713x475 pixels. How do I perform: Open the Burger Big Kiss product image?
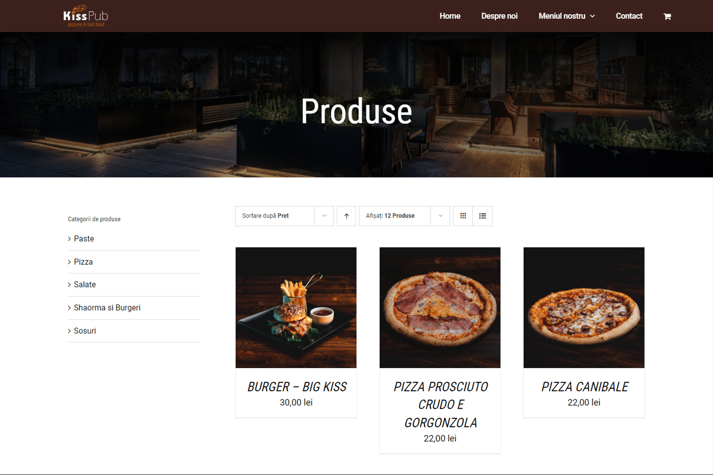296,307
